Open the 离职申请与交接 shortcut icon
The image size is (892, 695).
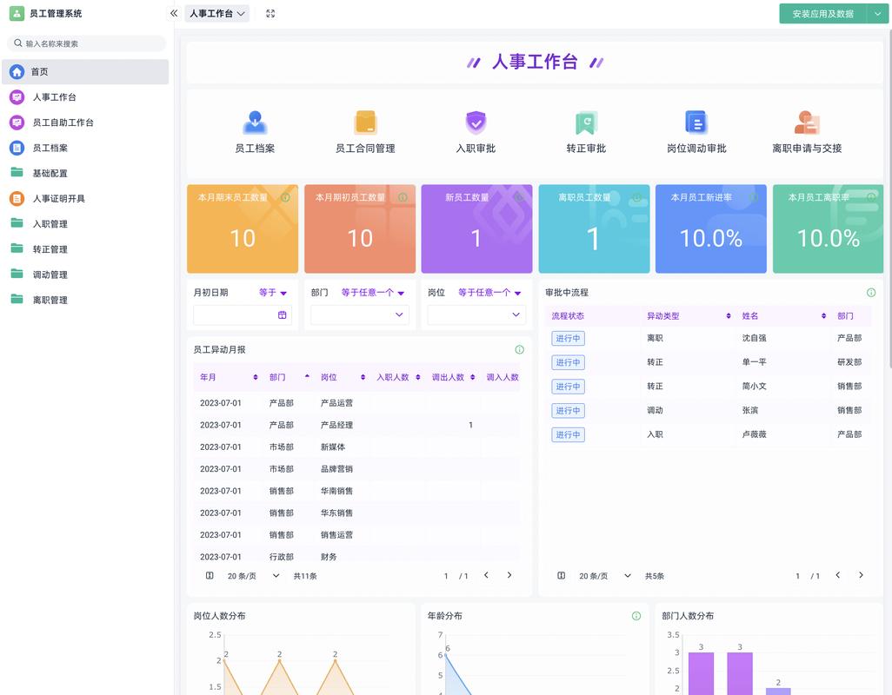click(807, 122)
